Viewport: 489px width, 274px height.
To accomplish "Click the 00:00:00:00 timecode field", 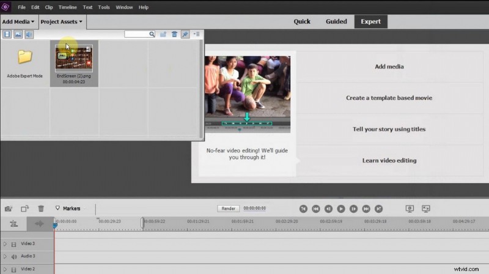I will pos(254,208).
